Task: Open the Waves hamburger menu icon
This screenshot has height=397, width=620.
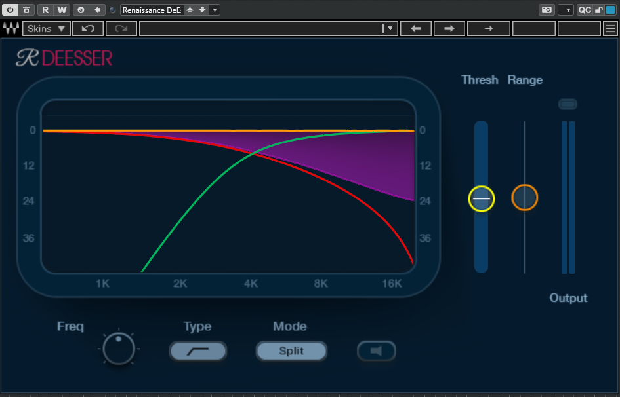Action: coord(611,29)
